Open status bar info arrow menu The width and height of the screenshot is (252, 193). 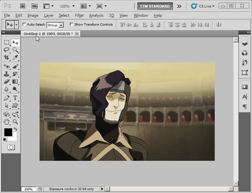(102, 189)
